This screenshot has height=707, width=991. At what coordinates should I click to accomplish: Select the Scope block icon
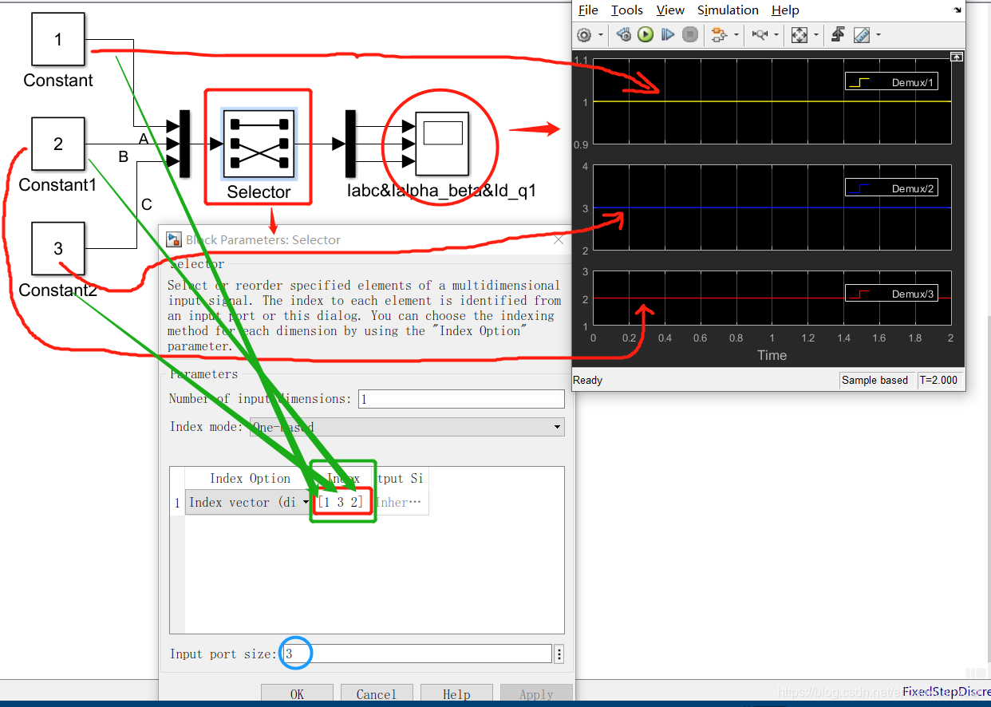coord(441,144)
